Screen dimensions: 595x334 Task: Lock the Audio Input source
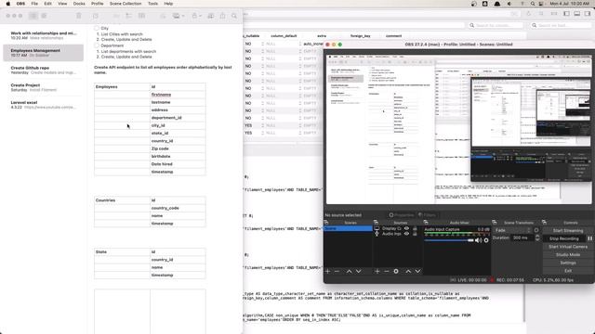415,234
